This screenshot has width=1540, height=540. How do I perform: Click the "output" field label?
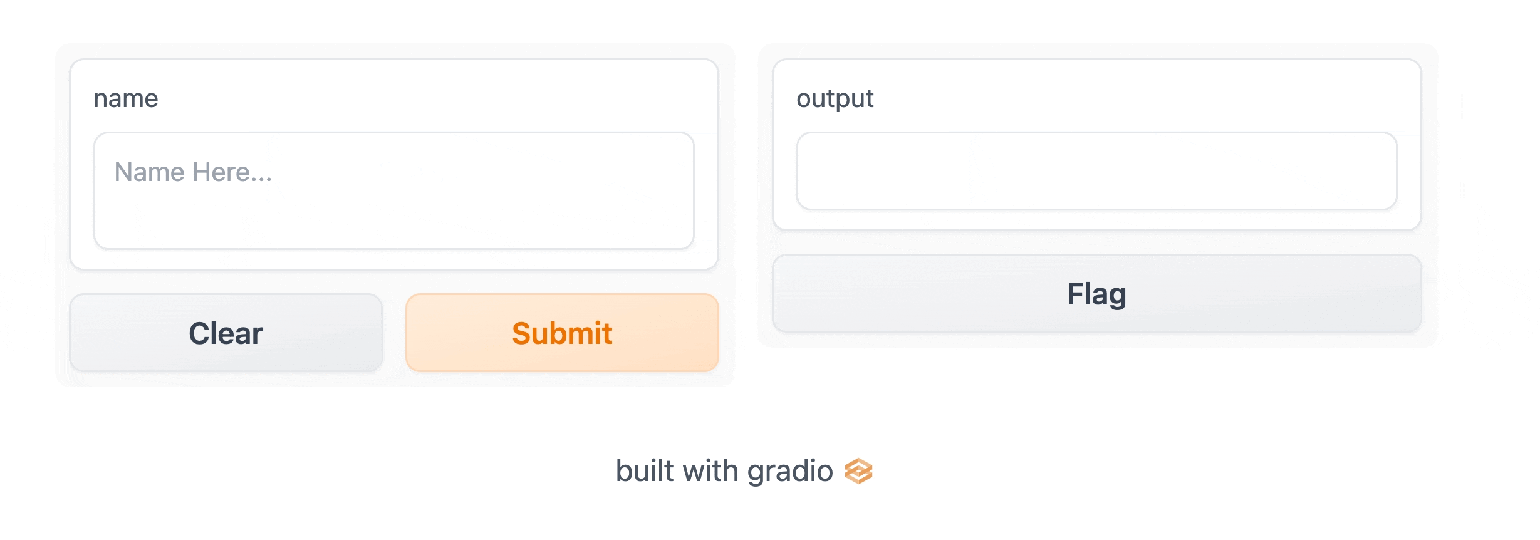point(835,98)
